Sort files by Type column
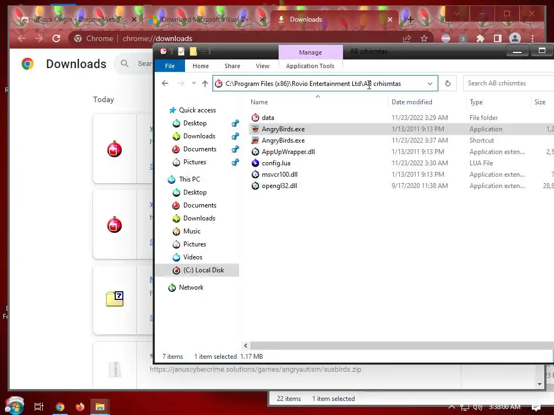 click(x=476, y=102)
